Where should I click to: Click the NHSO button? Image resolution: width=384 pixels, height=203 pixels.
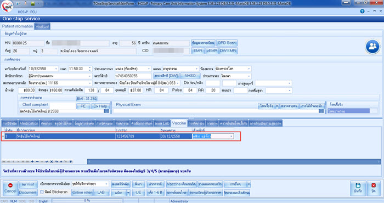click(190, 76)
